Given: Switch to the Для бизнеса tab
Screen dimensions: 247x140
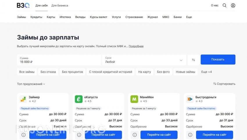Looking at the screenshot, I should coord(60,5).
